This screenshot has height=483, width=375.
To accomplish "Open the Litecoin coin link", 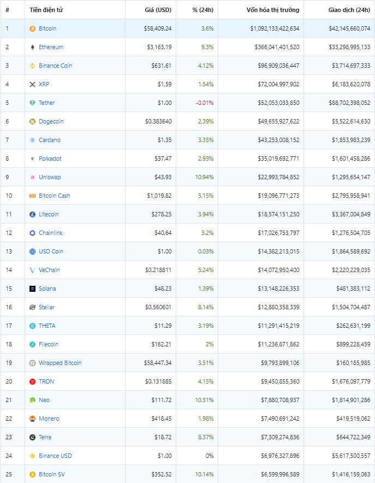I will pos(49,214).
